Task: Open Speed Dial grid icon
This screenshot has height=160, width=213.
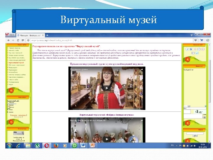Action: pyautogui.click(x=23, y=40)
